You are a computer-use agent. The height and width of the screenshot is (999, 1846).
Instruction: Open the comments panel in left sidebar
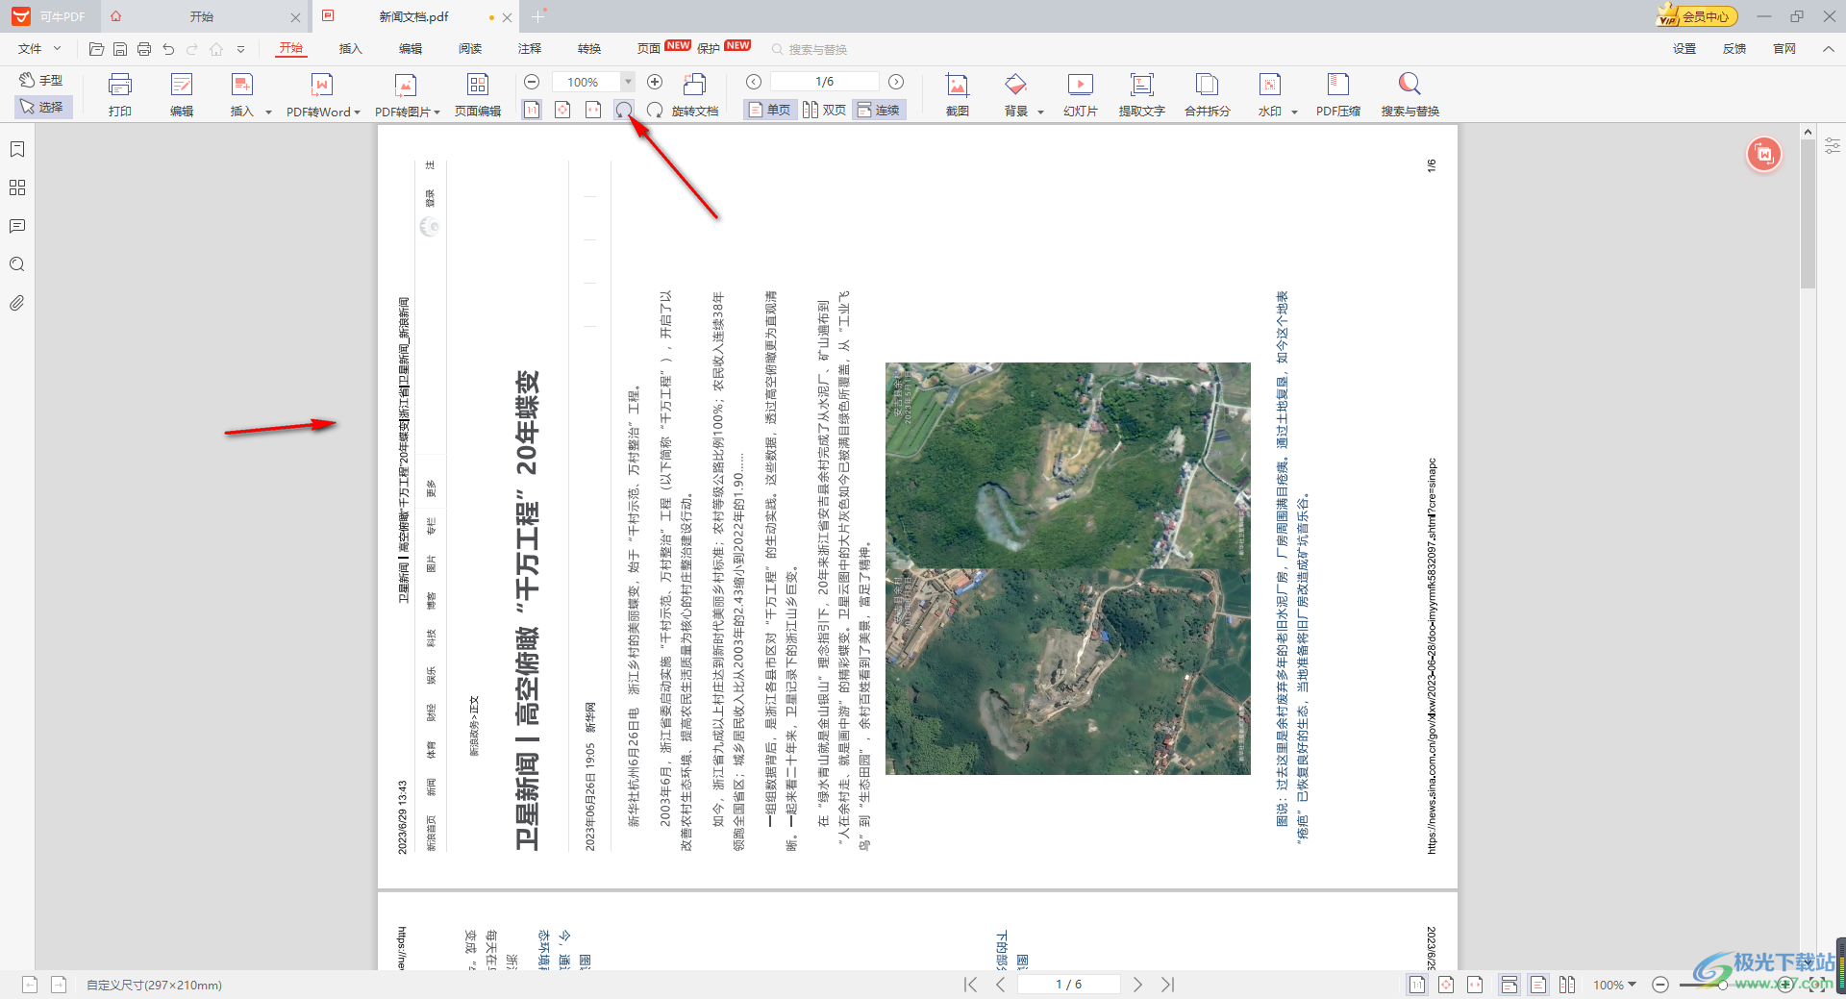tap(17, 226)
